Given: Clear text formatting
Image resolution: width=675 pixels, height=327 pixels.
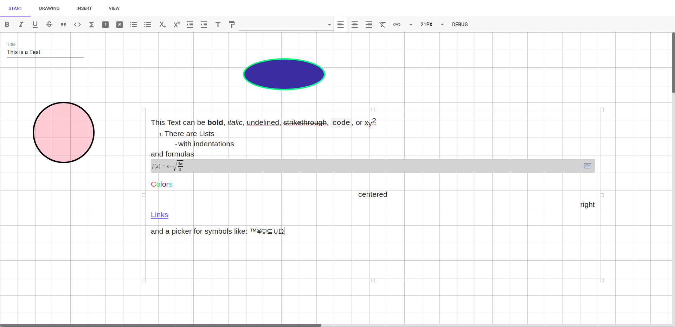Looking at the screenshot, I should coord(382,25).
